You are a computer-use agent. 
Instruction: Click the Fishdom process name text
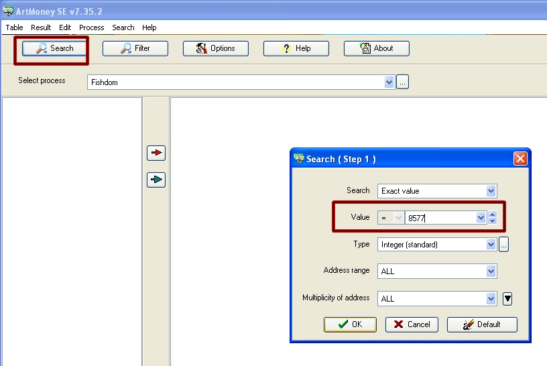105,82
